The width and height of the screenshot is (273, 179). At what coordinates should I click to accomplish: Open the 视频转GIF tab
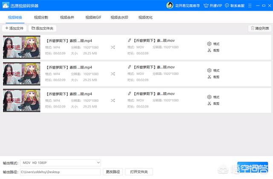click(93, 17)
